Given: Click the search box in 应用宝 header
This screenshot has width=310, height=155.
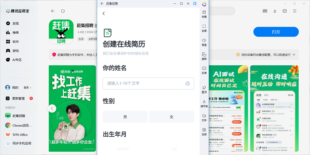Looking at the screenshot, I should click(x=222, y=11).
